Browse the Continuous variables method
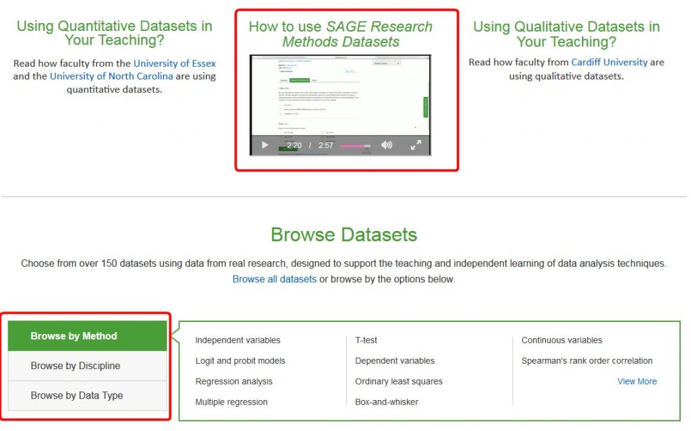Viewport: 691px width, 431px height. pos(561,340)
